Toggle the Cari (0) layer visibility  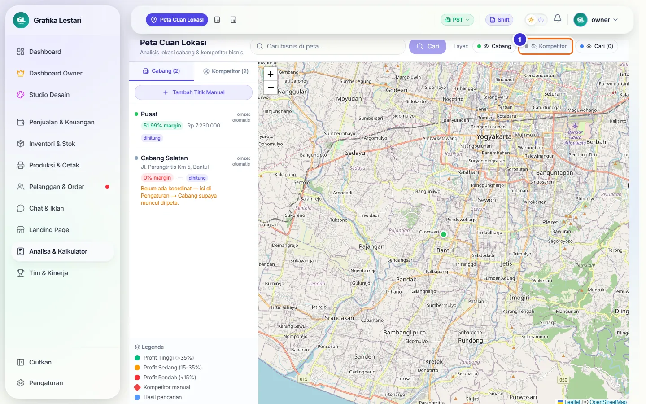click(597, 46)
